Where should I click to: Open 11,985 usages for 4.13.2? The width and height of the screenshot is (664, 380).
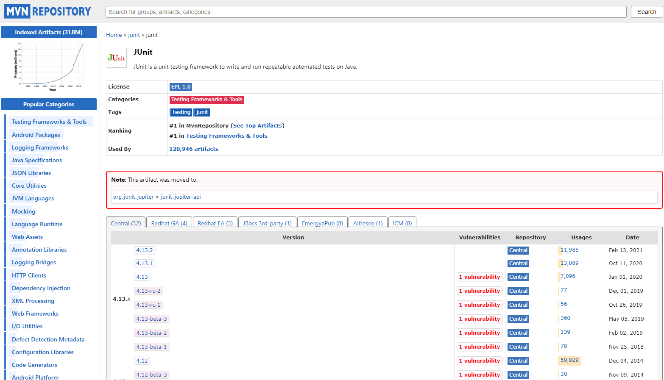pyautogui.click(x=569, y=250)
